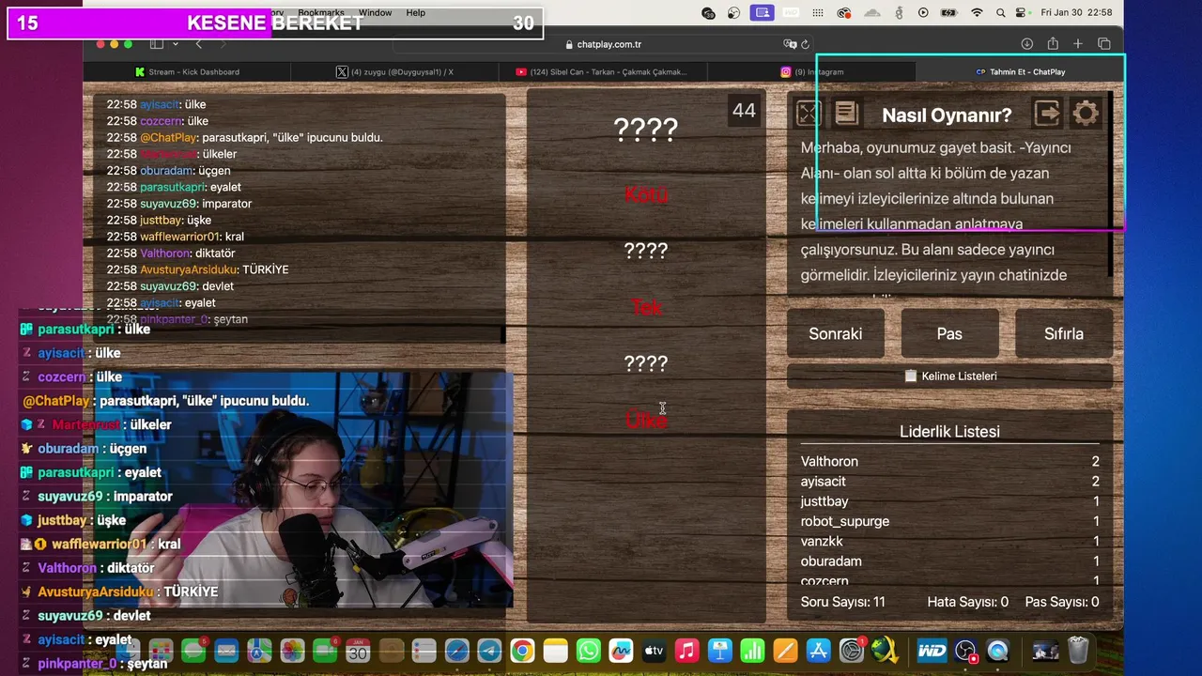The image size is (1202, 676).
Task: Open Google Chrome from the dock
Action: 522,651
